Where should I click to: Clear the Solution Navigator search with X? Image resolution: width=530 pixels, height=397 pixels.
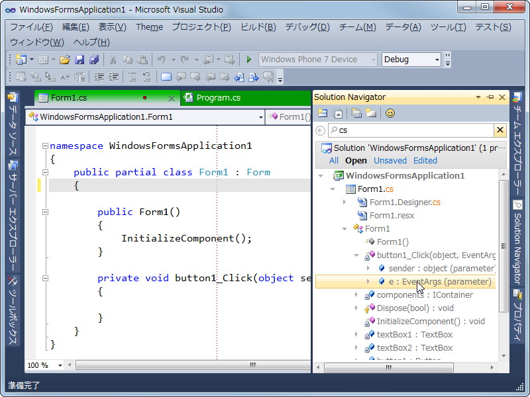click(500, 130)
